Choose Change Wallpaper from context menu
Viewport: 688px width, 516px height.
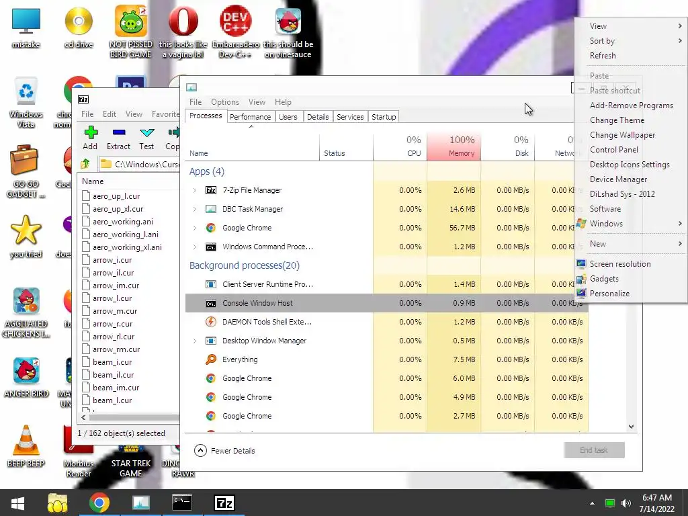[x=631, y=134]
